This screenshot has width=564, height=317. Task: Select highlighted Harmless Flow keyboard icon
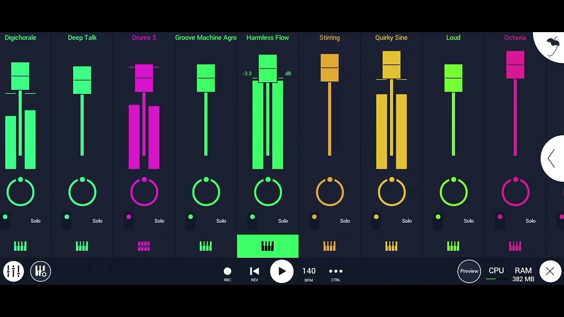click(x=267, y=246)
